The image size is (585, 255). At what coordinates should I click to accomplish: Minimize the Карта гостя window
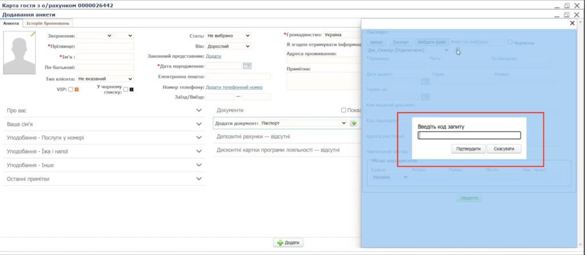558,6
